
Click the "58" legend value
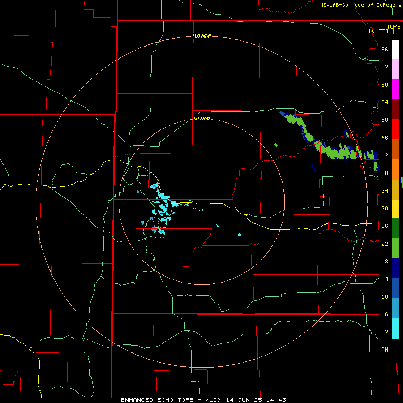pyautogui.click(x=385, y=85)
